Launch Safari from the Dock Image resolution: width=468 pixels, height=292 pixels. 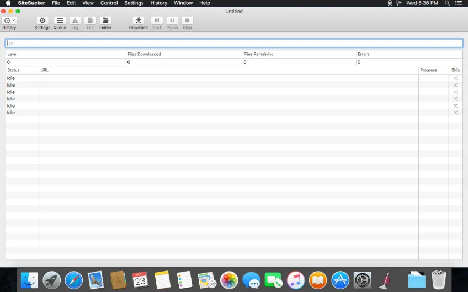click(x=74, y=280)
